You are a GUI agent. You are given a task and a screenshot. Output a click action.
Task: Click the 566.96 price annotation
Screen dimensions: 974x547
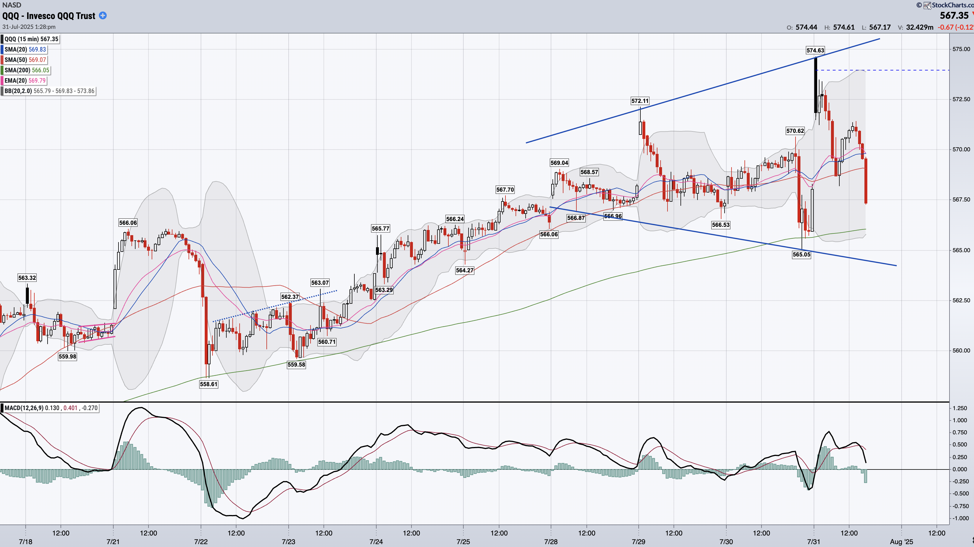613,216
